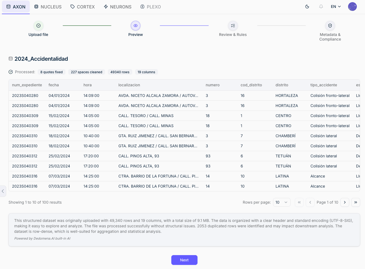
Task: Click the Review & Rules step icon
Action: pos(233,26)
